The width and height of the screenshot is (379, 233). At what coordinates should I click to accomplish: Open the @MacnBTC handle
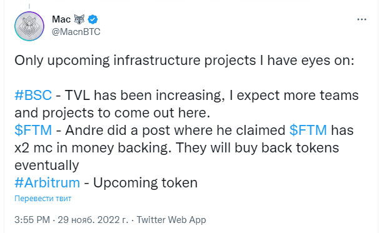[x=76, y=32]
